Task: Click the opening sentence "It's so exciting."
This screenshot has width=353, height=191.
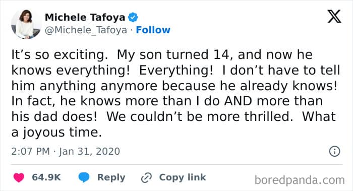Action: (x=60, y=55)
